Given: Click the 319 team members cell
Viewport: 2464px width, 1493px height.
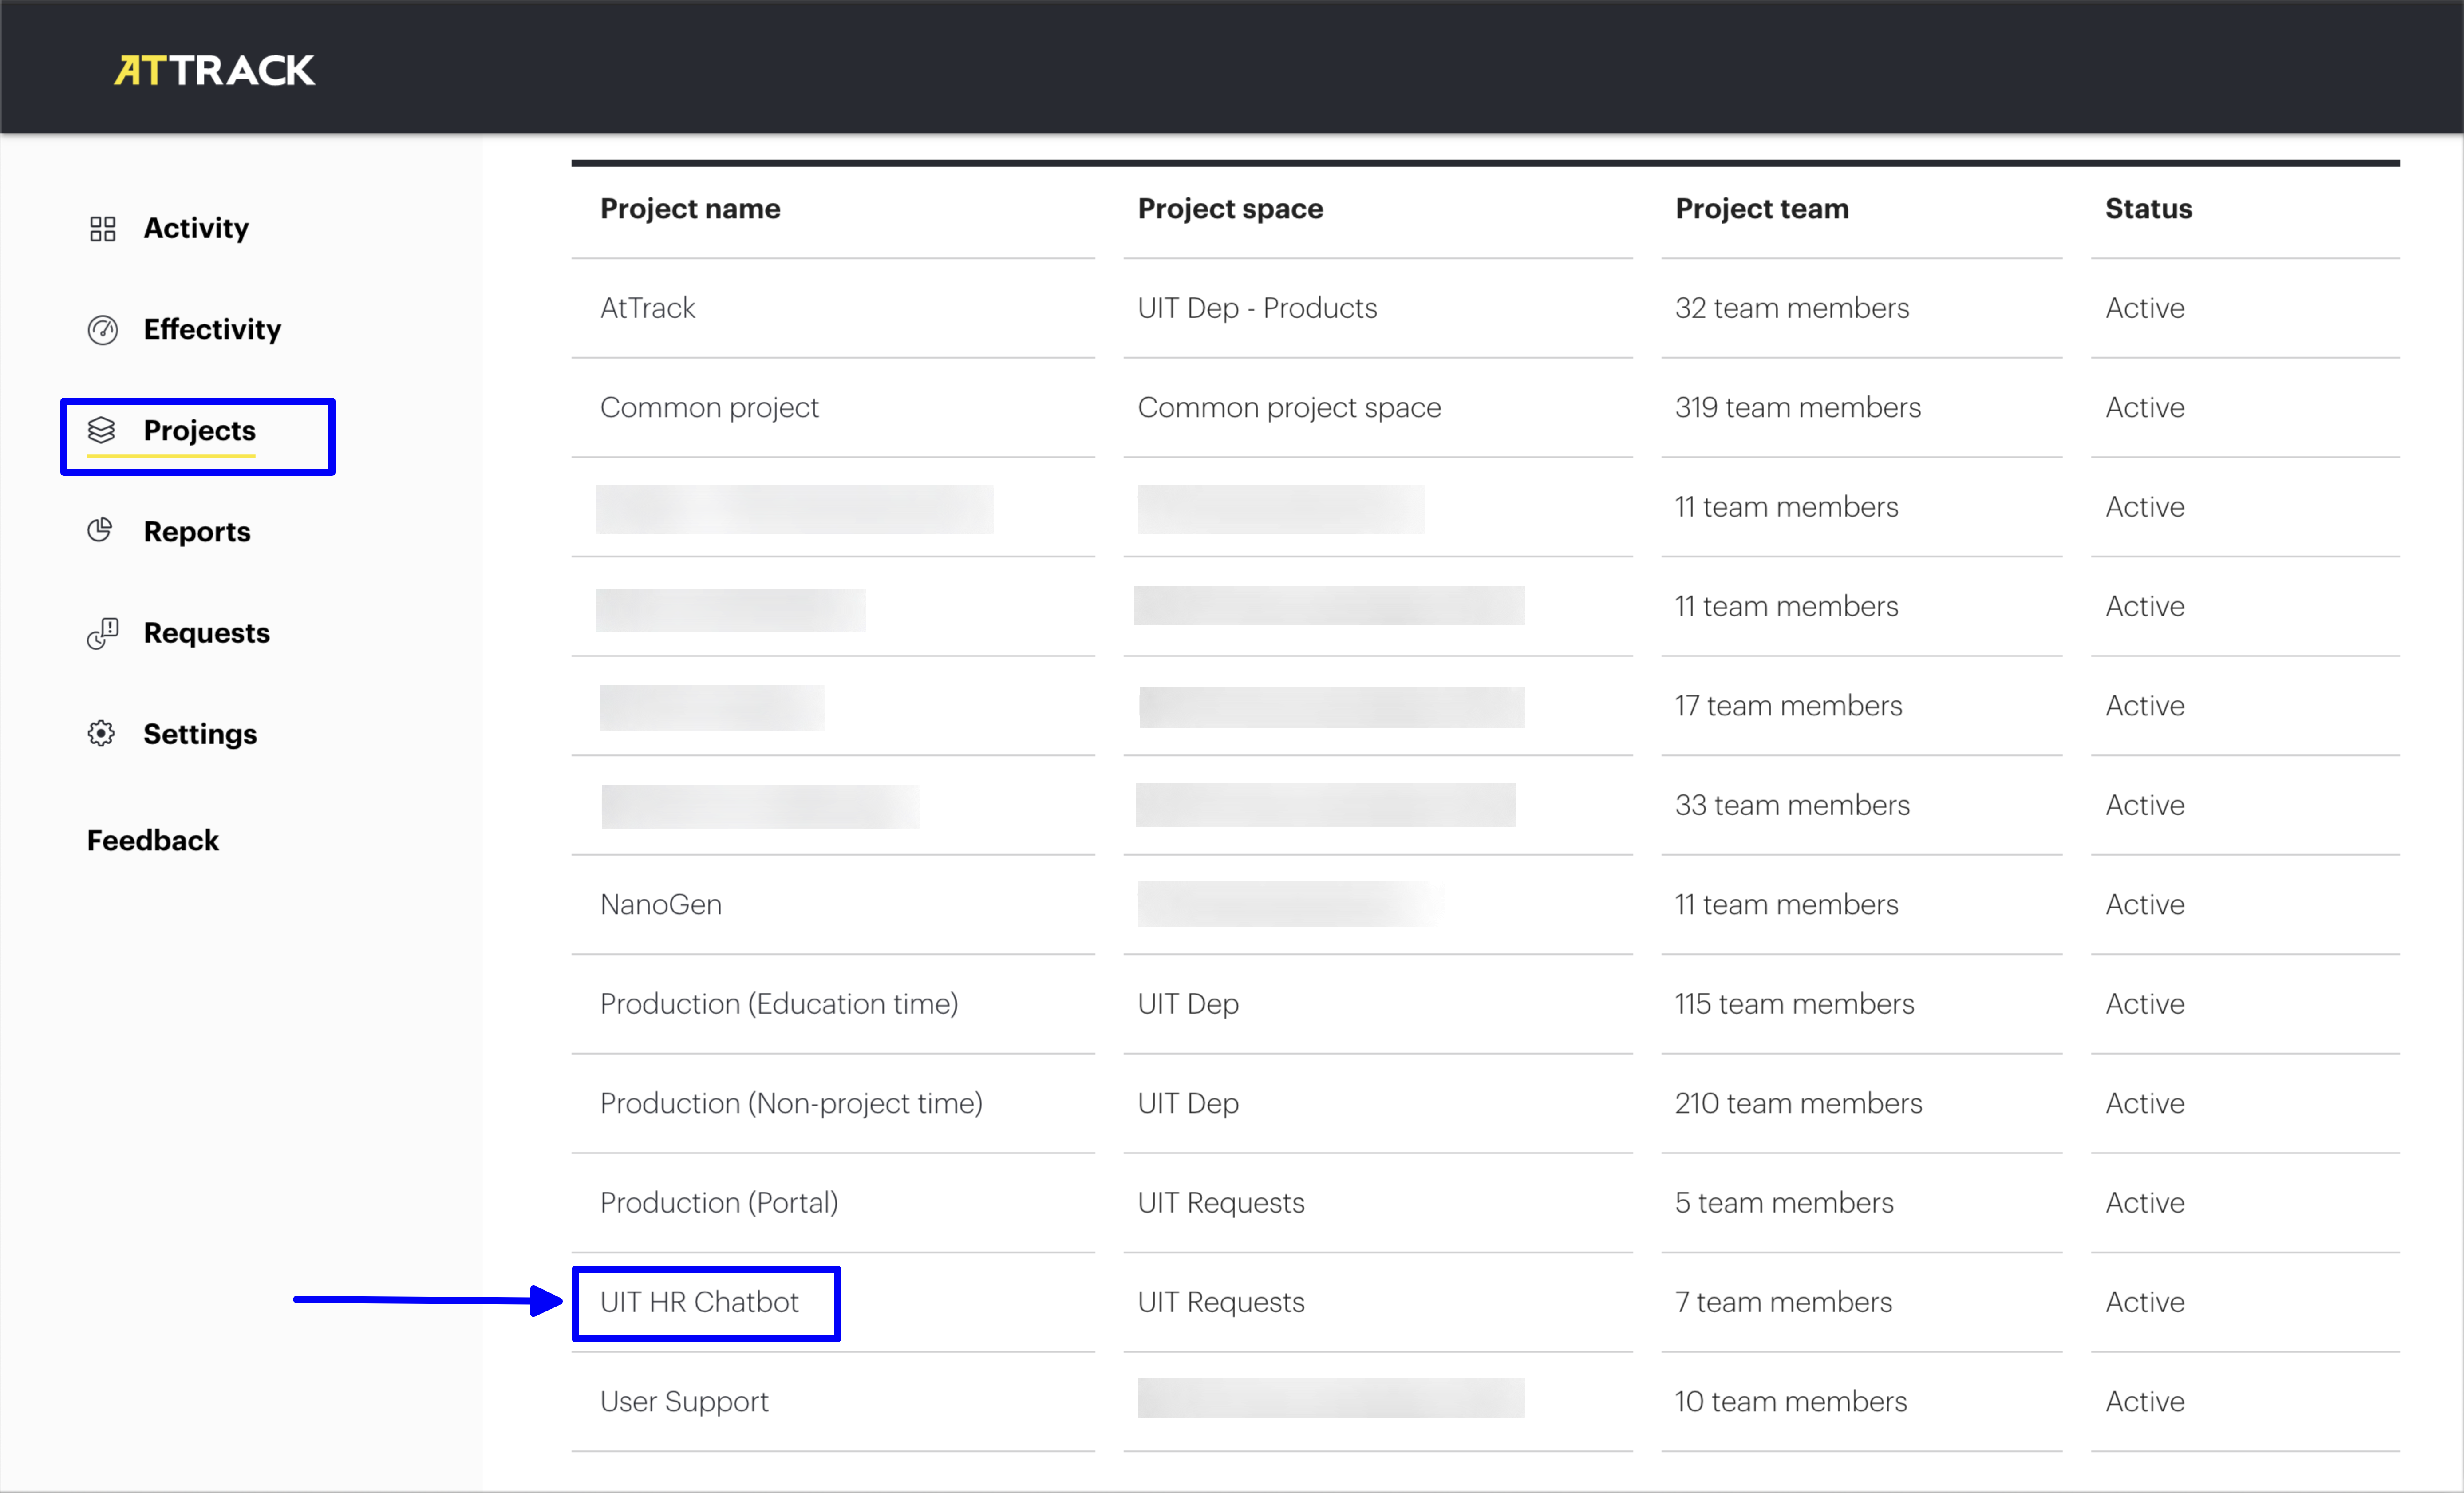Looking at the screenshot, I should click(x=1798, y=408).
